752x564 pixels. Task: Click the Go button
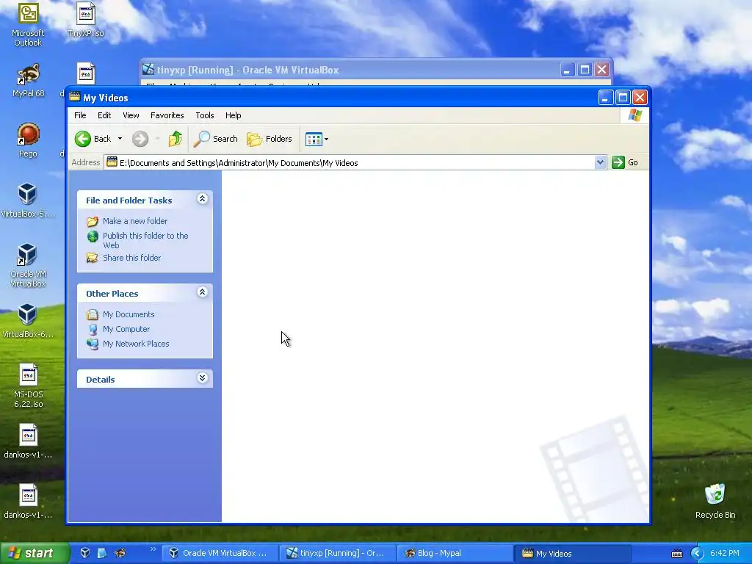pyautogui.click(x=625, y=162)
